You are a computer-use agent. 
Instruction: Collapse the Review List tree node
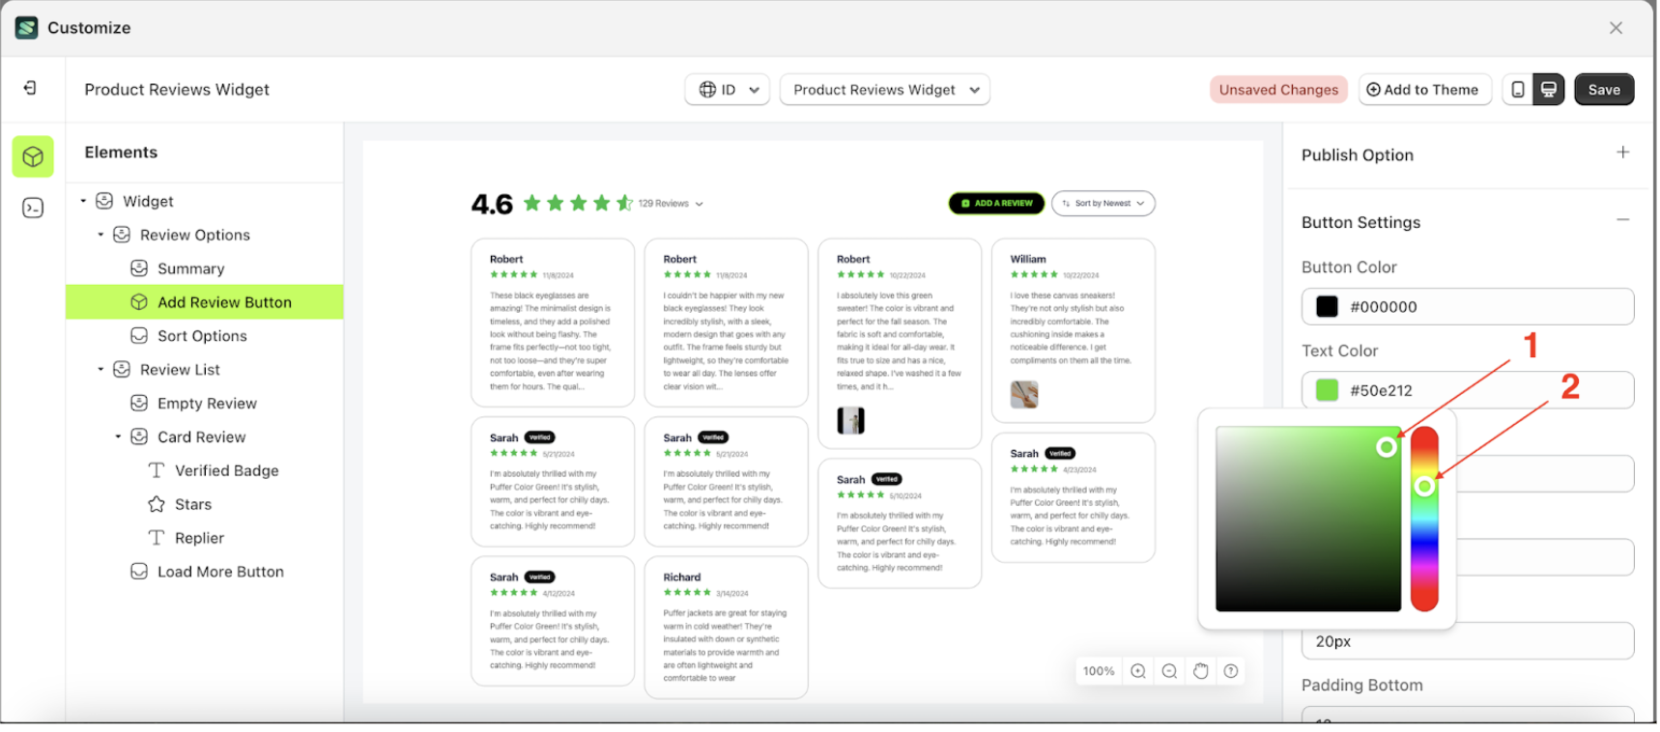tap(100, 369)
